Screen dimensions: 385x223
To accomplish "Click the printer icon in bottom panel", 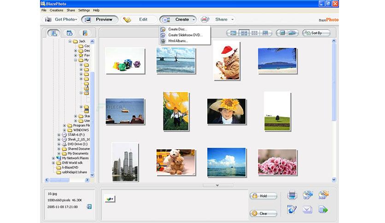I will click(292, 195).
